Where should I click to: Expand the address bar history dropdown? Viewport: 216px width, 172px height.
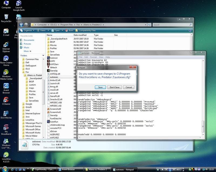pyautogui.click(x=146, y=25)
